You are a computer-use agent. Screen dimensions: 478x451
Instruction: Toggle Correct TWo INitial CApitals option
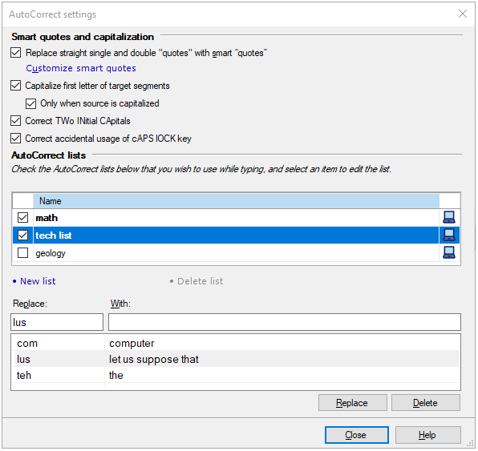pyautogui.click(x=16, y=121)
